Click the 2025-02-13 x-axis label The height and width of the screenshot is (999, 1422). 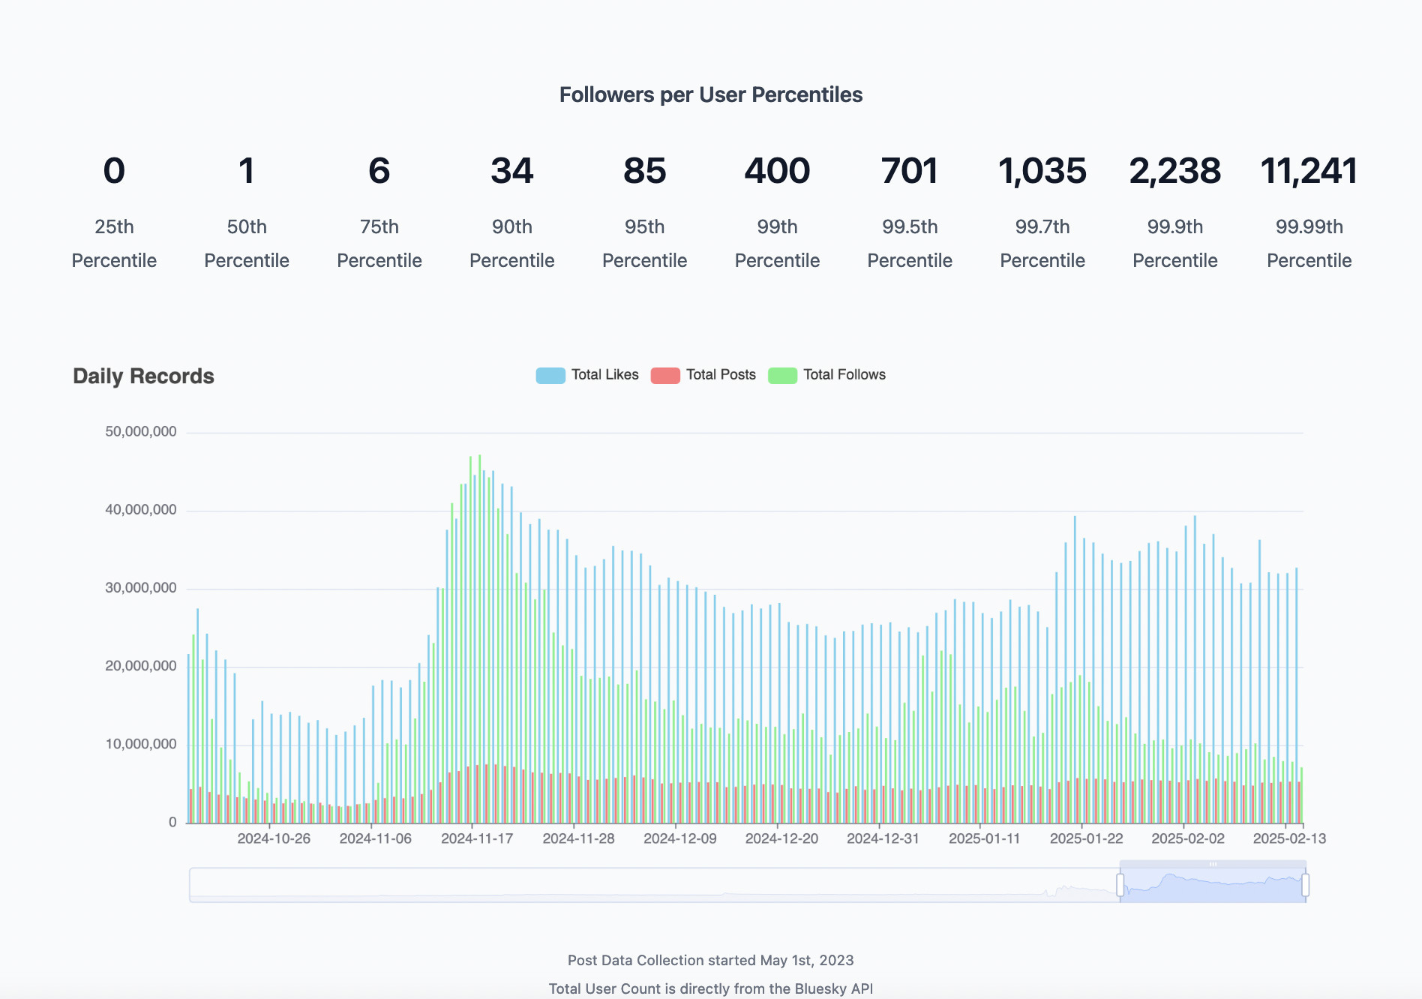(x=1289, y=838)
